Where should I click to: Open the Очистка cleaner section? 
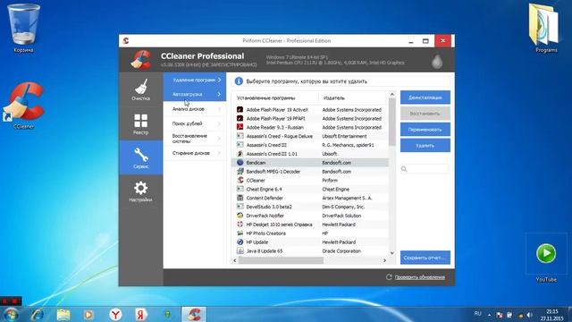[141, 89]
